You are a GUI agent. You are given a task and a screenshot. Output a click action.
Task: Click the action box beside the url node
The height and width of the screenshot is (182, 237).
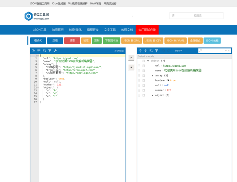(x=144, y=66)
